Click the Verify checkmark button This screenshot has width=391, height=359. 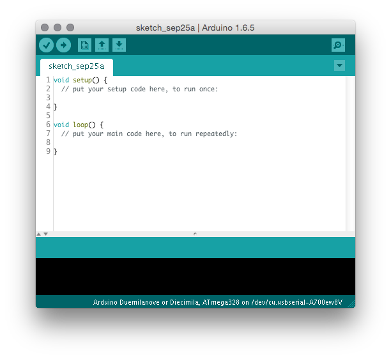pos(46,45)
